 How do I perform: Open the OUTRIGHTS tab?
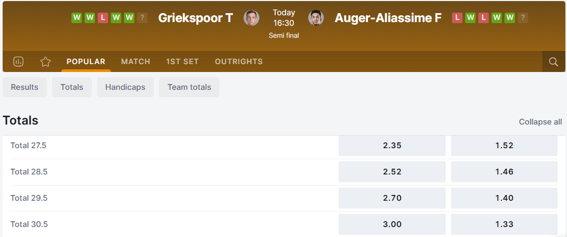[239, 61]
